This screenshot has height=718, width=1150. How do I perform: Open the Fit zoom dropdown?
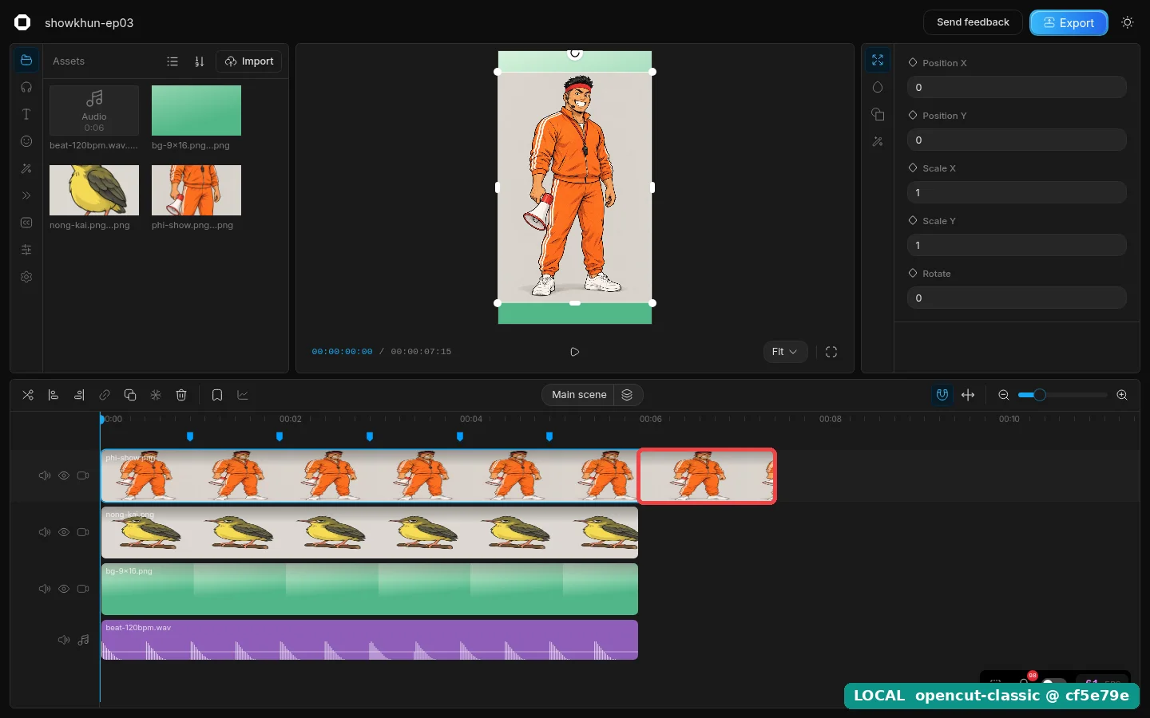click(785, 352)
